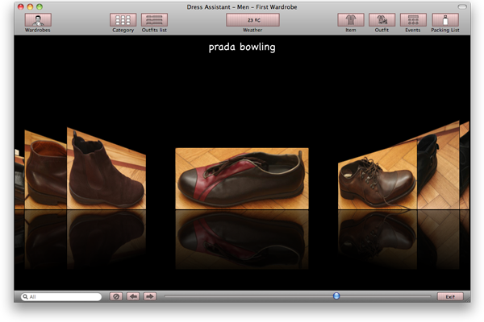Image resolution: width=484 pixels, height=322 pixels.
Task: Go to next item with right arrow
Action: click(149, 297)
